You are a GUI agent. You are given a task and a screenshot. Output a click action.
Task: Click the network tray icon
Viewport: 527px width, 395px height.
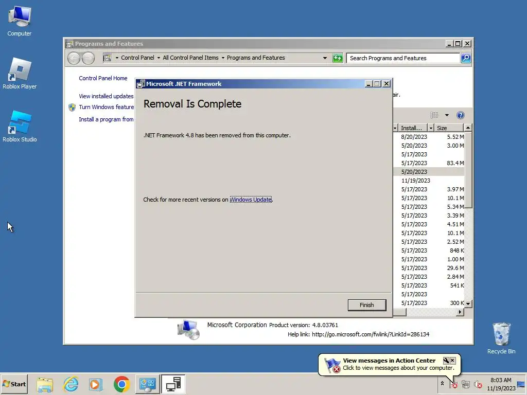(465, 384)
